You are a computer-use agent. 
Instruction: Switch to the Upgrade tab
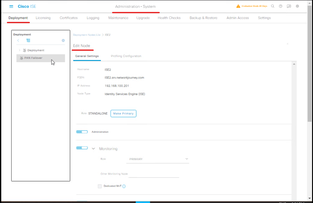click(143, 18)
